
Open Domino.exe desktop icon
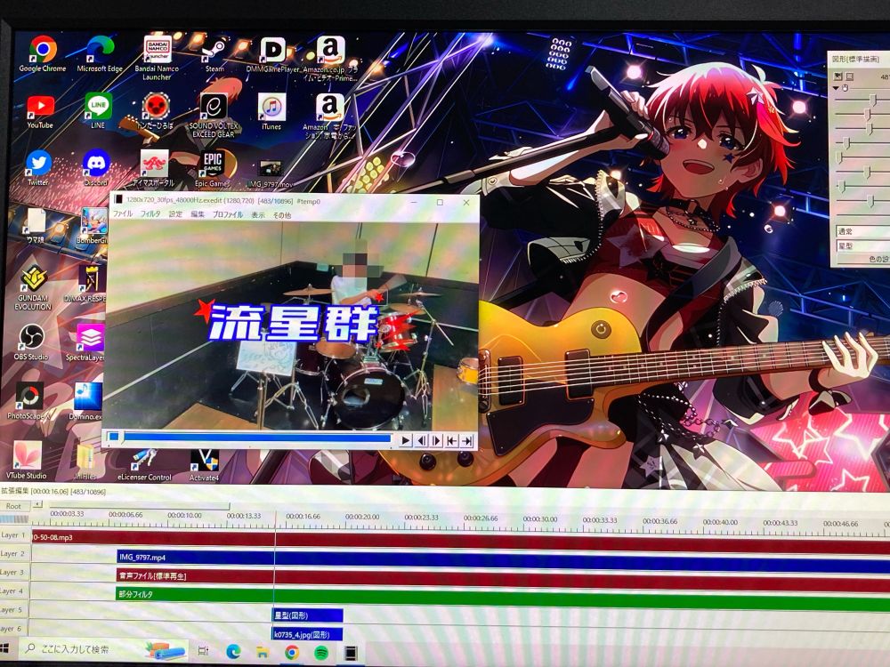pos(87,402)
